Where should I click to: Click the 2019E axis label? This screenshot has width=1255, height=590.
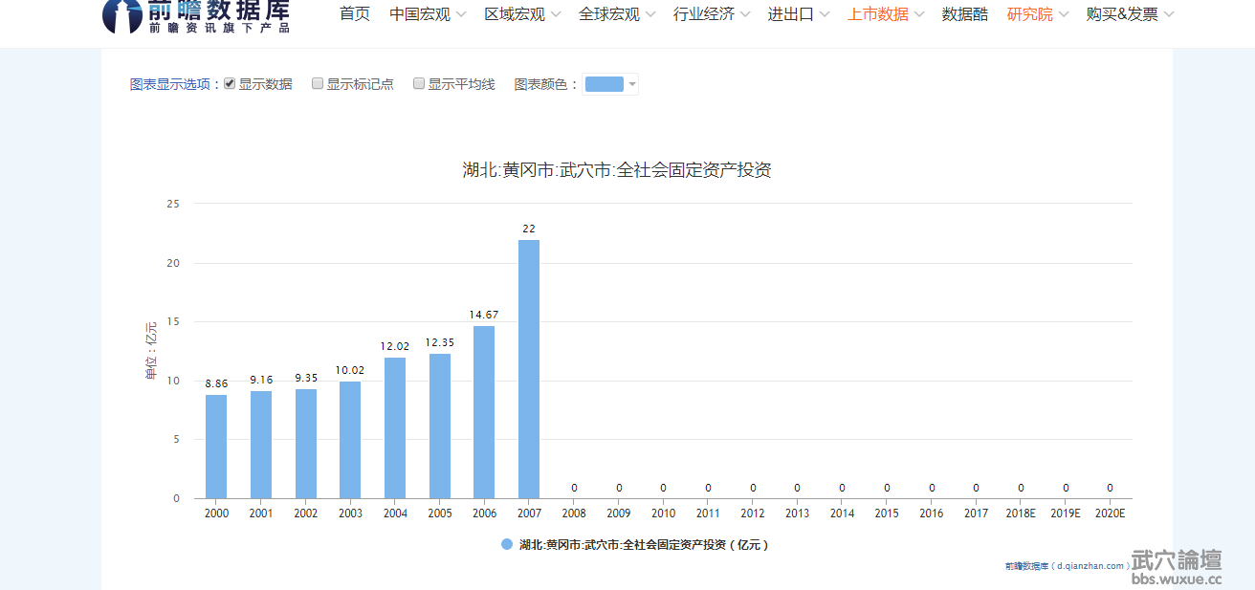(1066, 514)
